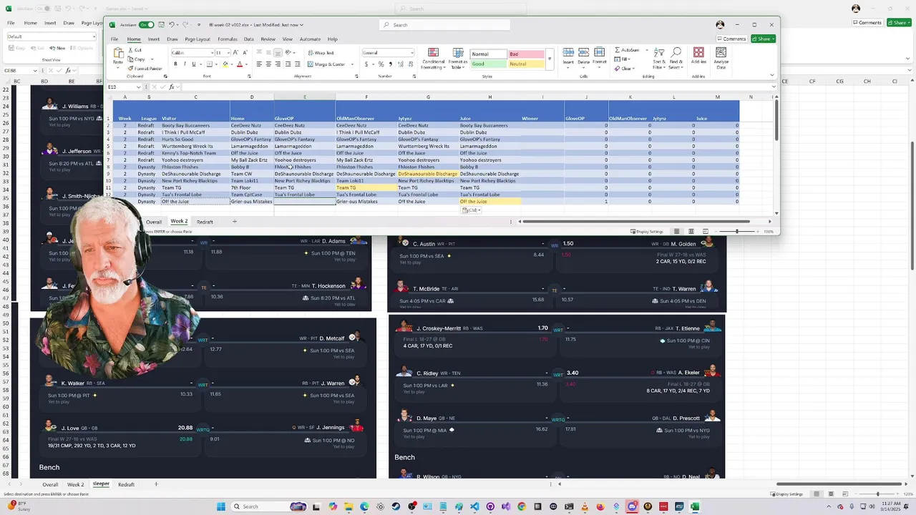The height and width of the screenshot is (515, 916).
Task: Click the Increase Indent icon
Action: coord(298,64)
